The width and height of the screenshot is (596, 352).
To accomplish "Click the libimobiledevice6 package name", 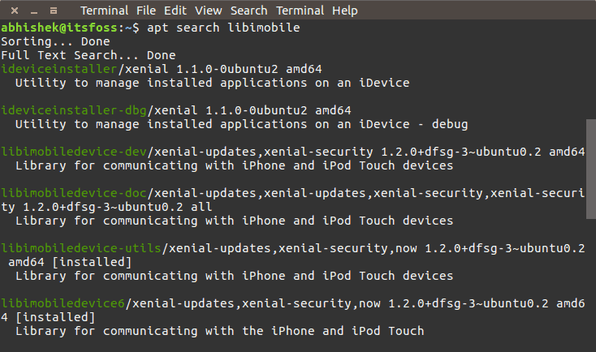I will (63, 303).
